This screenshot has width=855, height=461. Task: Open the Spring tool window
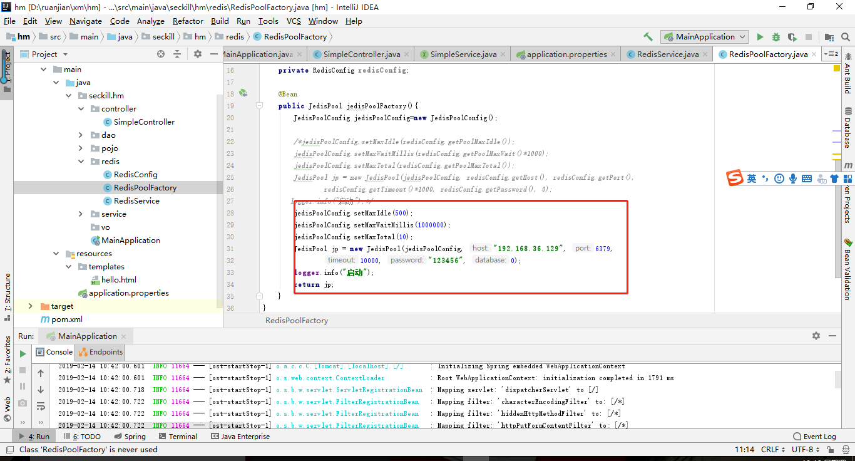[x=130, y=437]
